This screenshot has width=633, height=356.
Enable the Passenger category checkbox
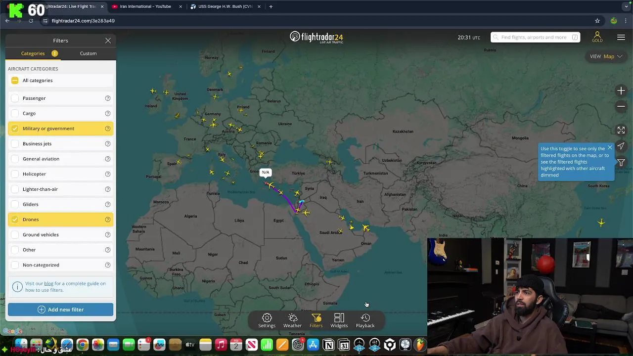(x=15, y=98)
